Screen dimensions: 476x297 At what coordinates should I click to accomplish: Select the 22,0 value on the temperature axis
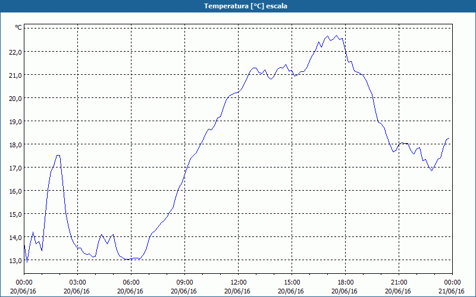[15, 52]
